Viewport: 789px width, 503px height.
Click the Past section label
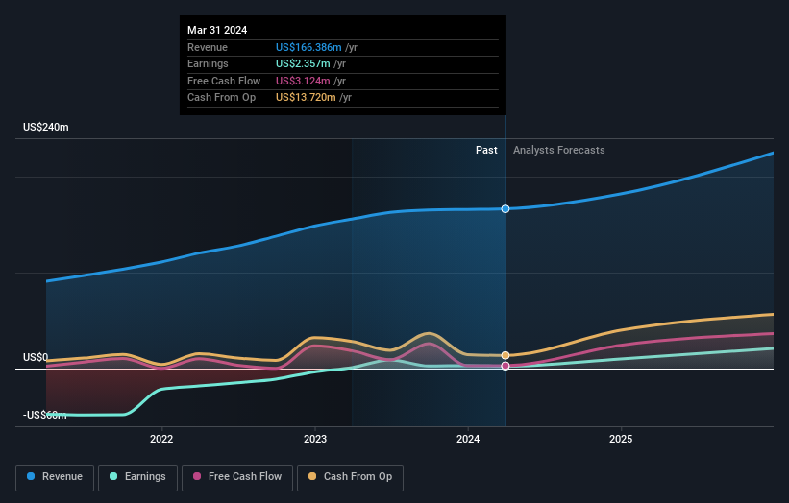click(486, 151)
